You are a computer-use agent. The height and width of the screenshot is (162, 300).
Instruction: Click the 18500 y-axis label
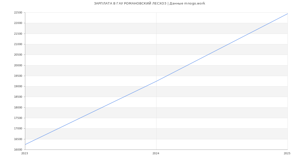(18, 97)
